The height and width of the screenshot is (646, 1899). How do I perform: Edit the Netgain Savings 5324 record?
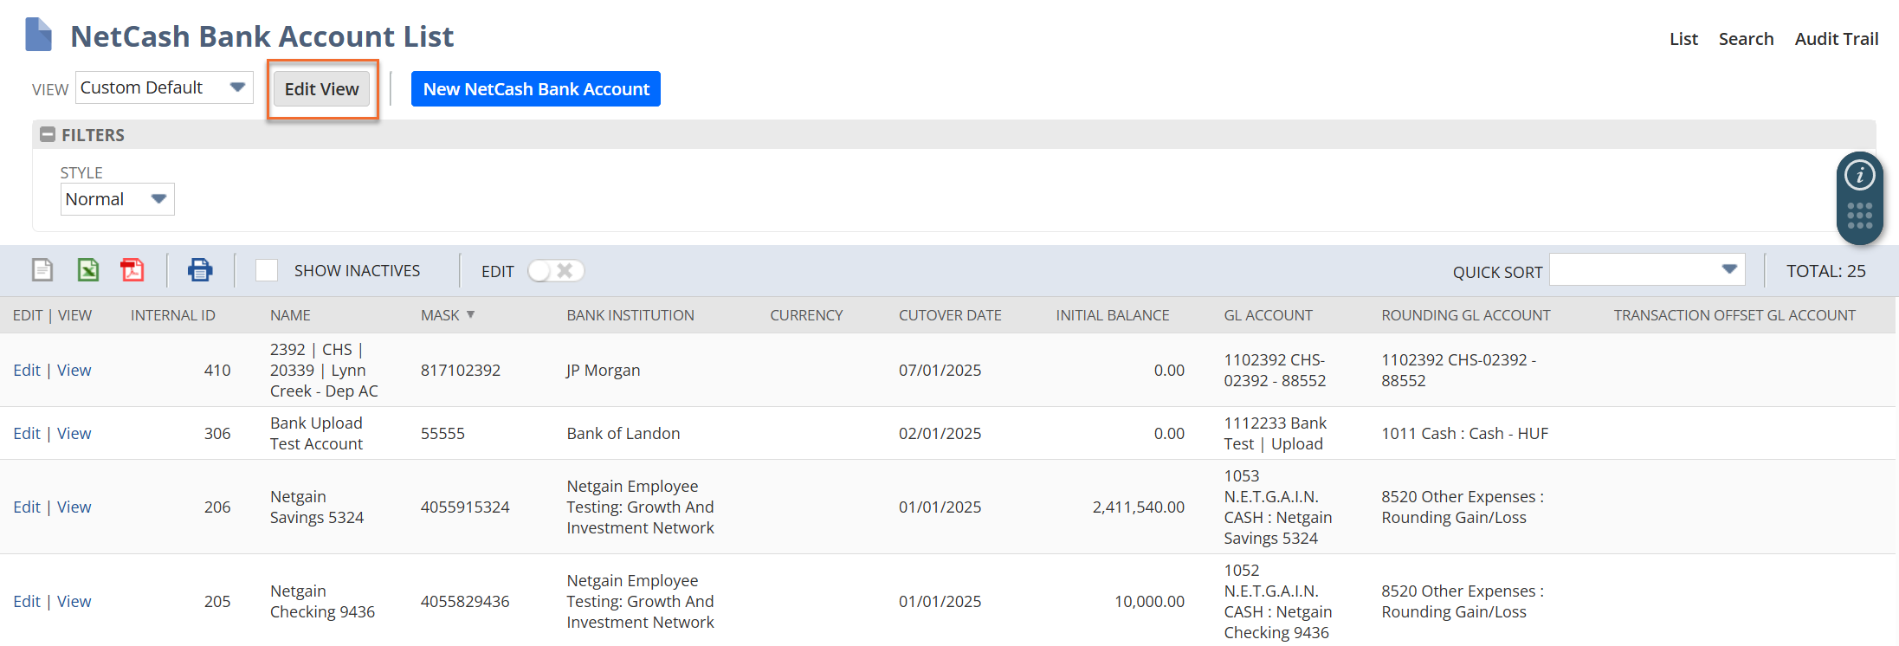click(x=27, y=507)
